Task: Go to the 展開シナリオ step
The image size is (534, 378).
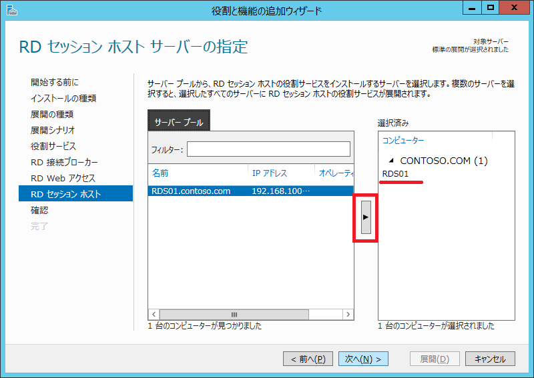Action: click(x=53, y=130)
